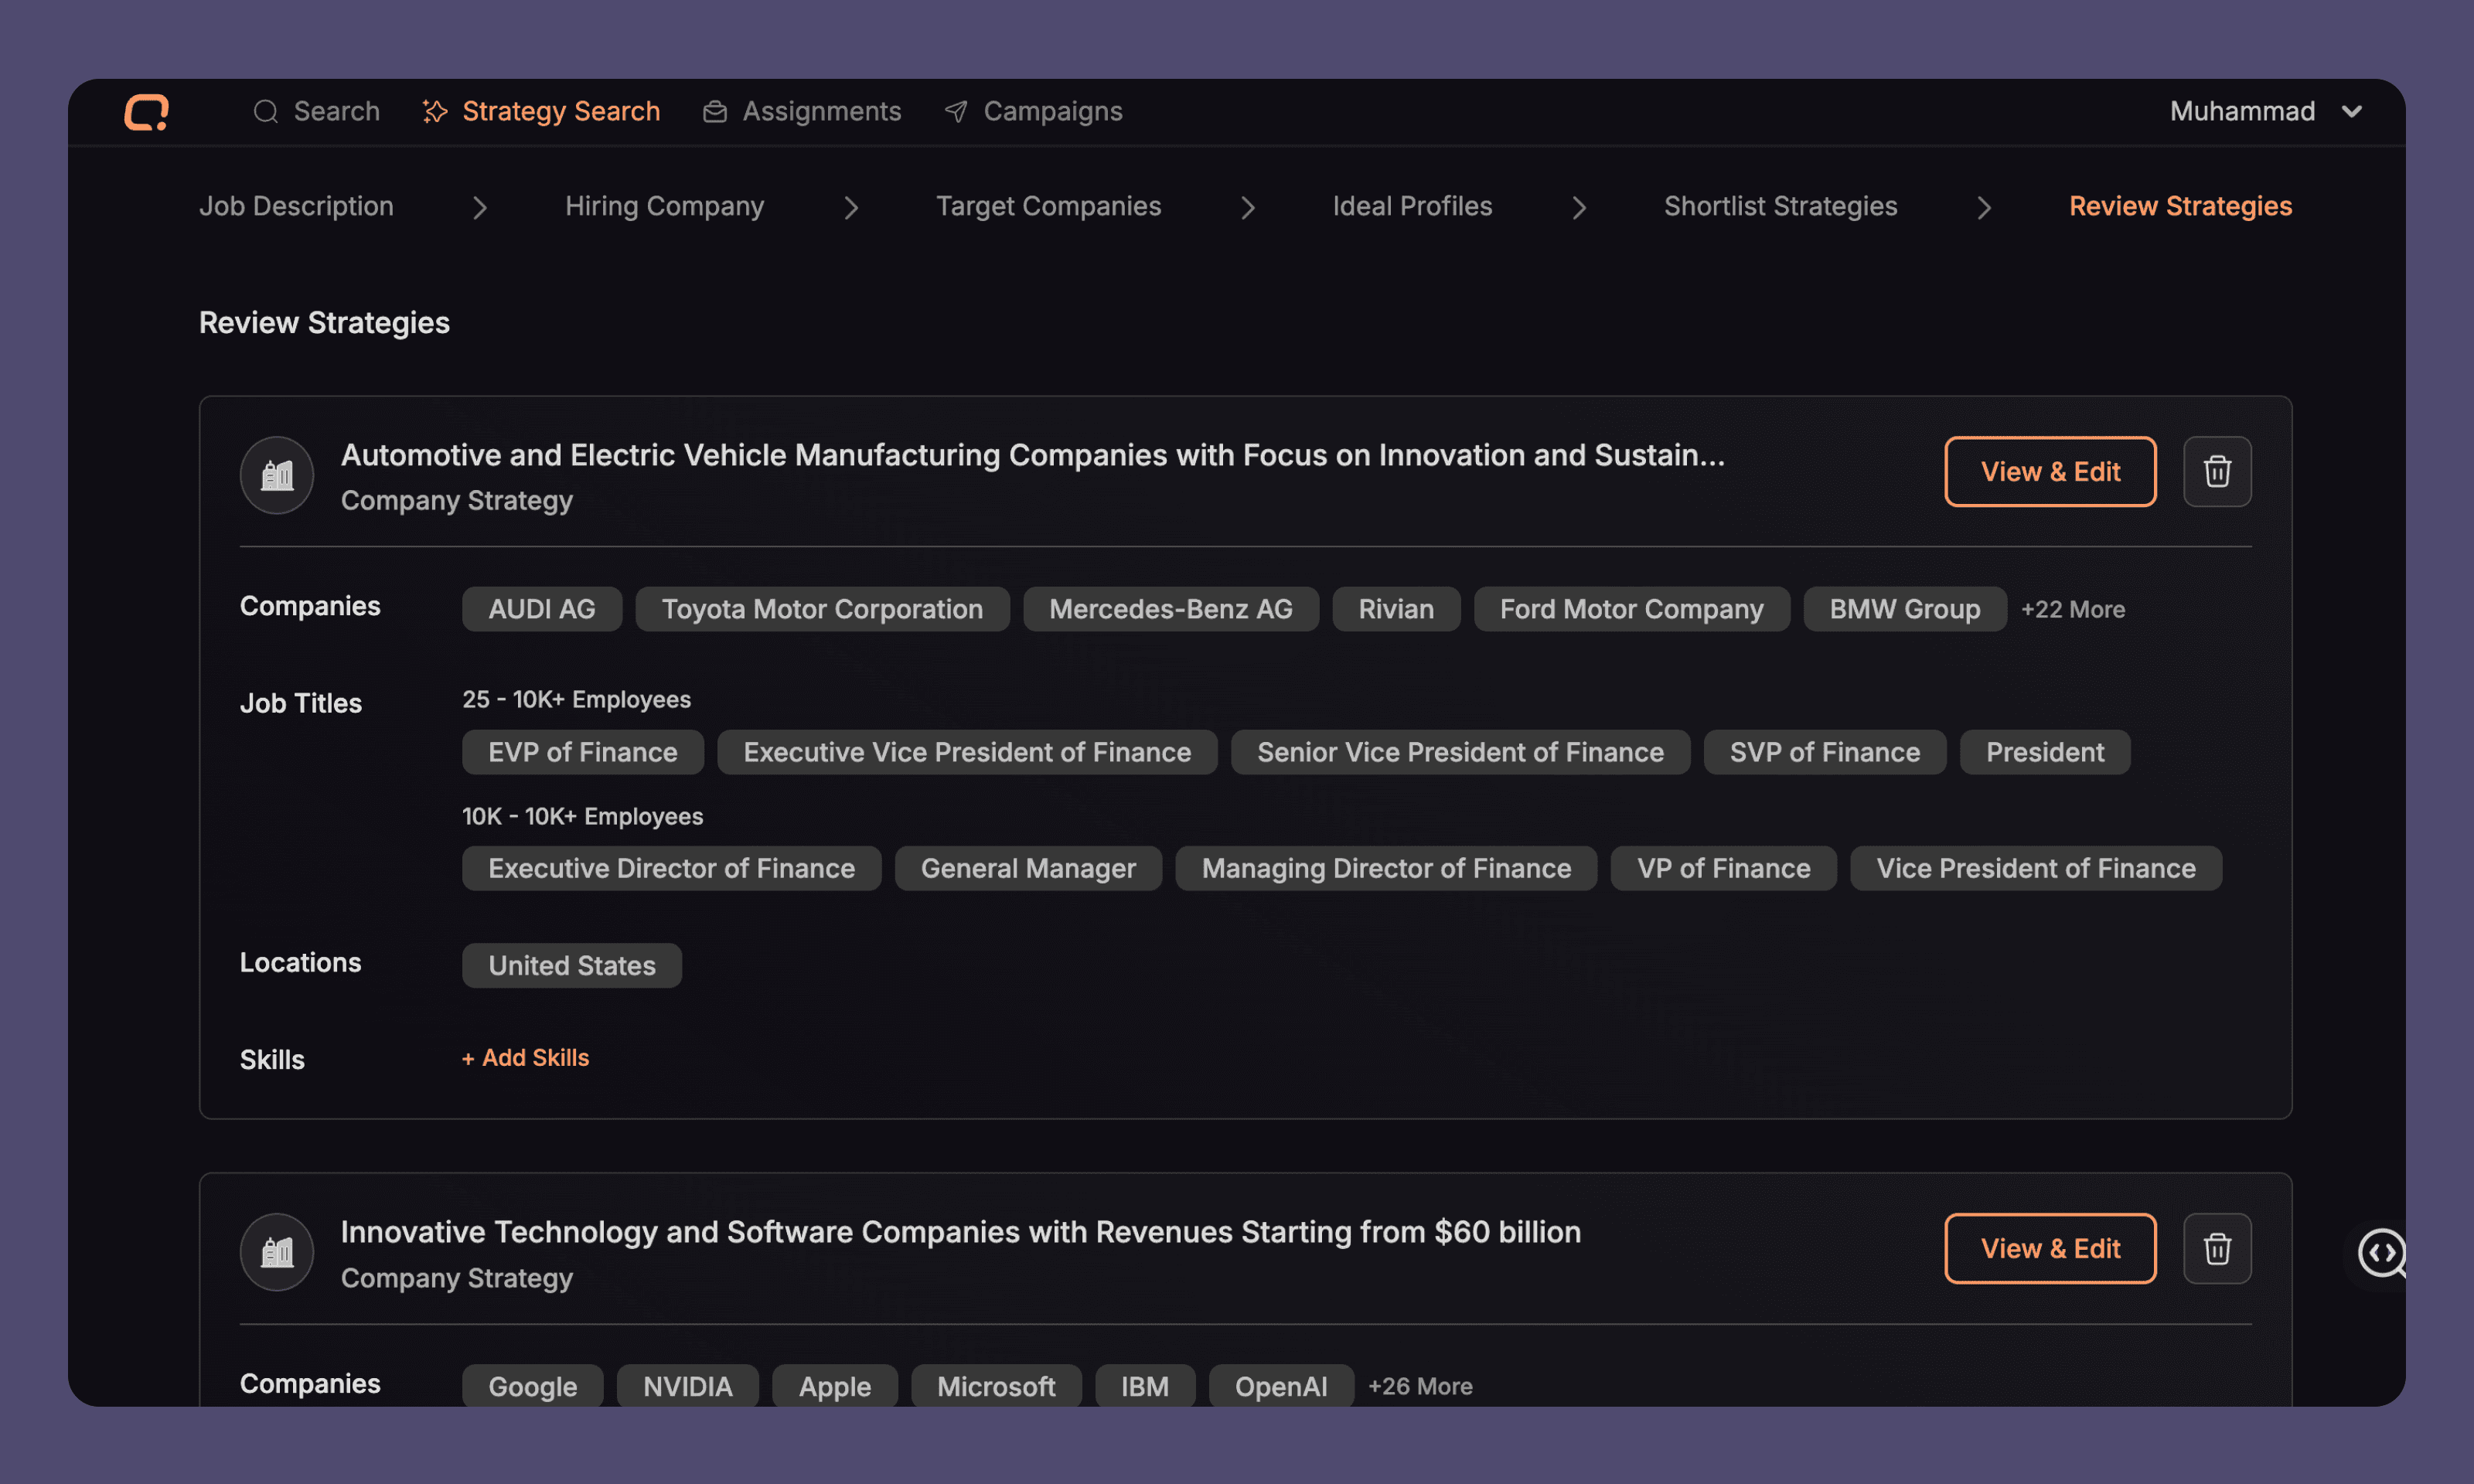Click the United States location chip
This screenshot has height=1484, width=2474.
click(x=572, y=965)
